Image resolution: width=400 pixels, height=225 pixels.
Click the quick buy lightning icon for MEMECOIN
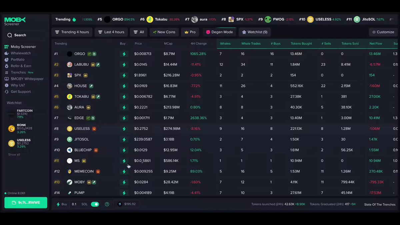pos(124,171)
